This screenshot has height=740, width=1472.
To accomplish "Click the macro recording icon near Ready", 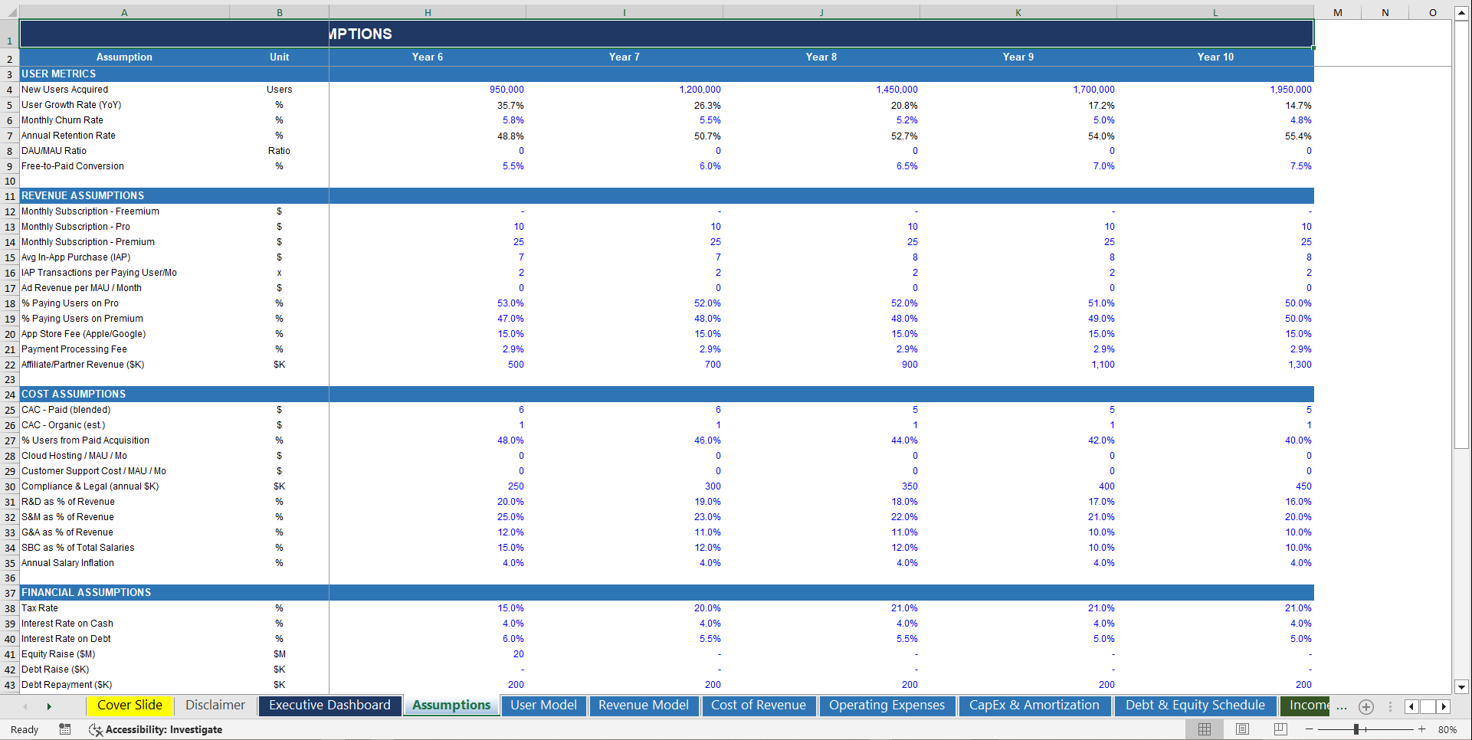I will (65, 729).
